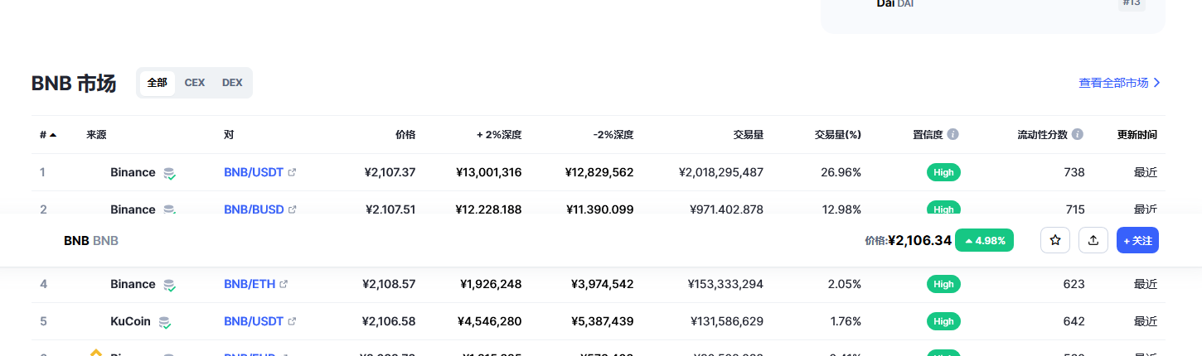Sort the table by the # column
Image resolution: width=1202 pixels, height=356 pixels.
(x=47, y=134)
